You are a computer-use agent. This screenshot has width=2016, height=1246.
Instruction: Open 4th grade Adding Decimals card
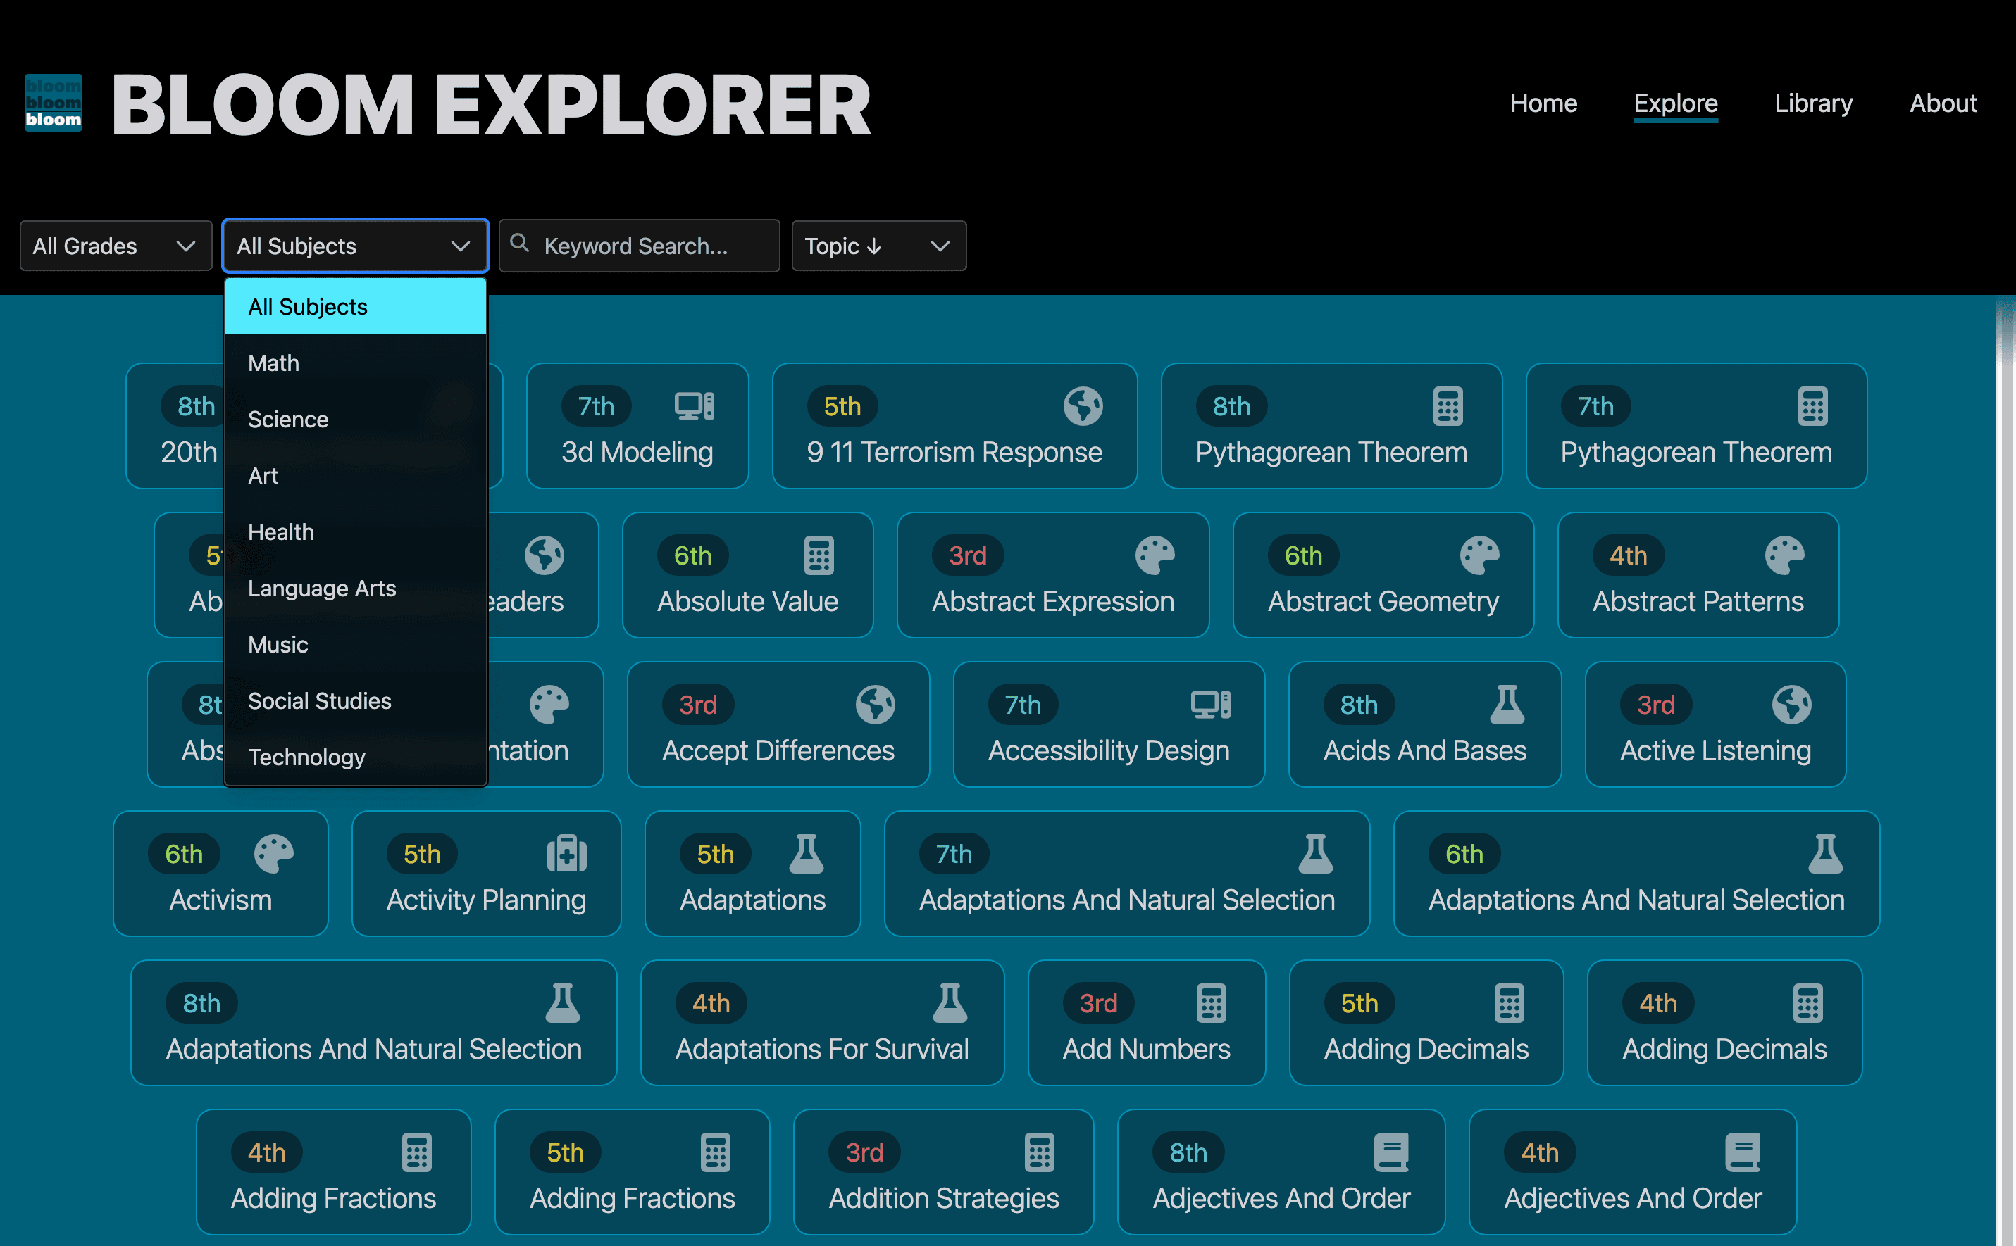(1724, 1023)
